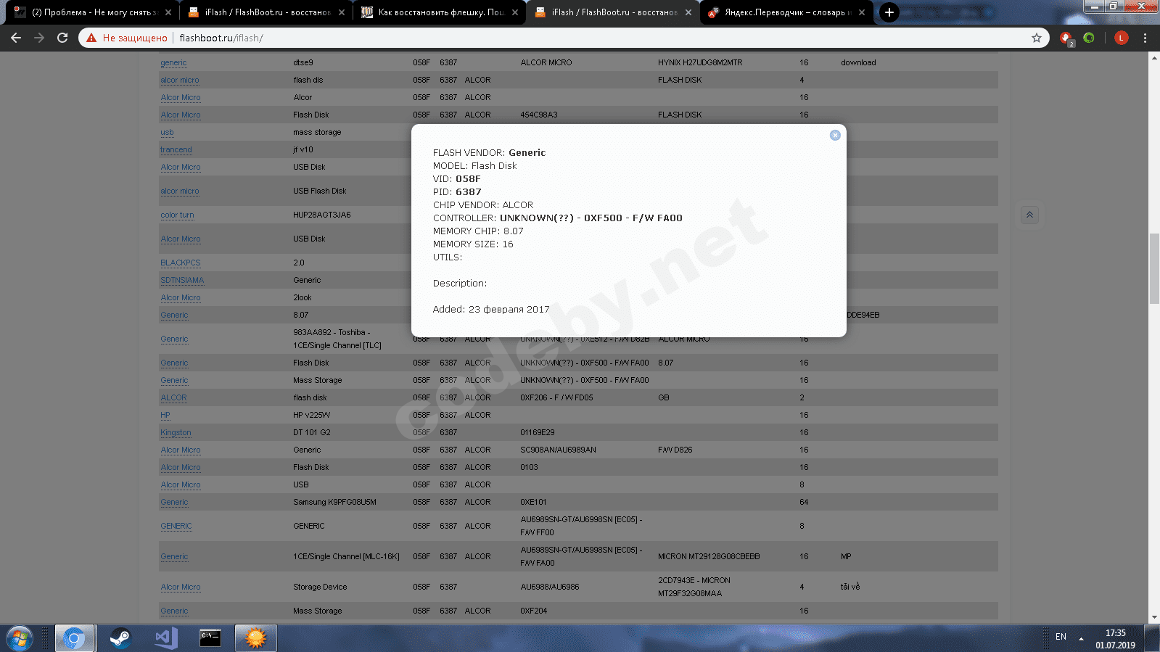
Task: Close the flash drive details popup
Action: click(x=835, y=135)
